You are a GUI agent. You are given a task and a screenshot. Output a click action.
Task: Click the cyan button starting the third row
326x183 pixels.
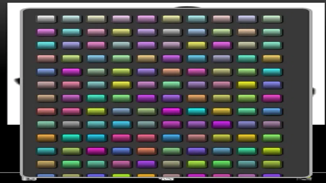point(46,45)
